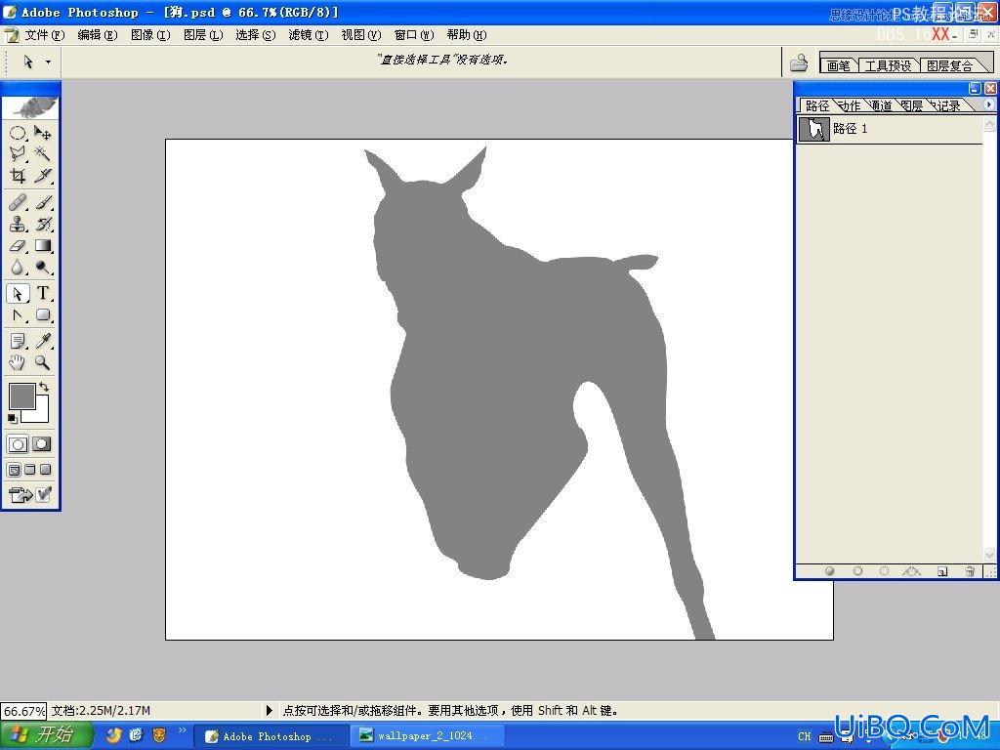Viewport: 1000px width, 750px height.
Task: Open the foreground gray color swatch
Action: pyautogui.click(x=21, y=396)
